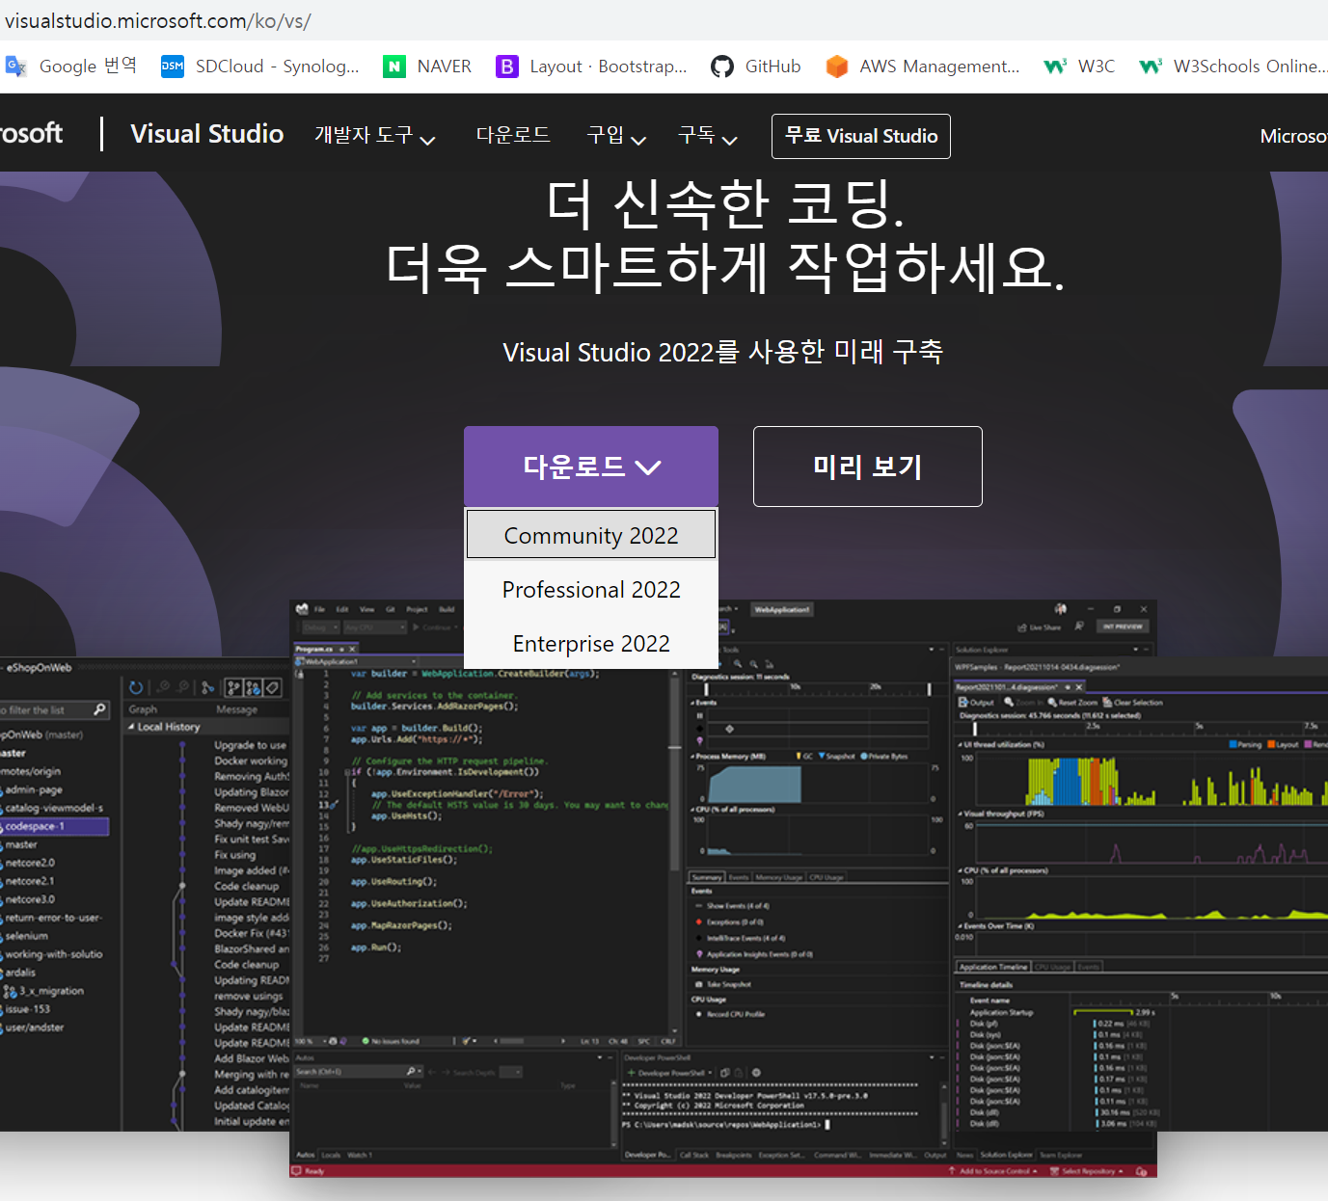Open the Bootstrap Layout bookmark icon

coord(506,67)
